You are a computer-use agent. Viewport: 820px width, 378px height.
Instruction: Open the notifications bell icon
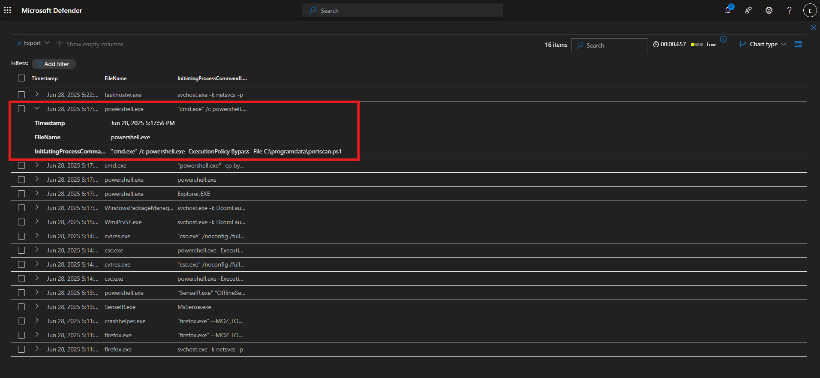[728, 10]
